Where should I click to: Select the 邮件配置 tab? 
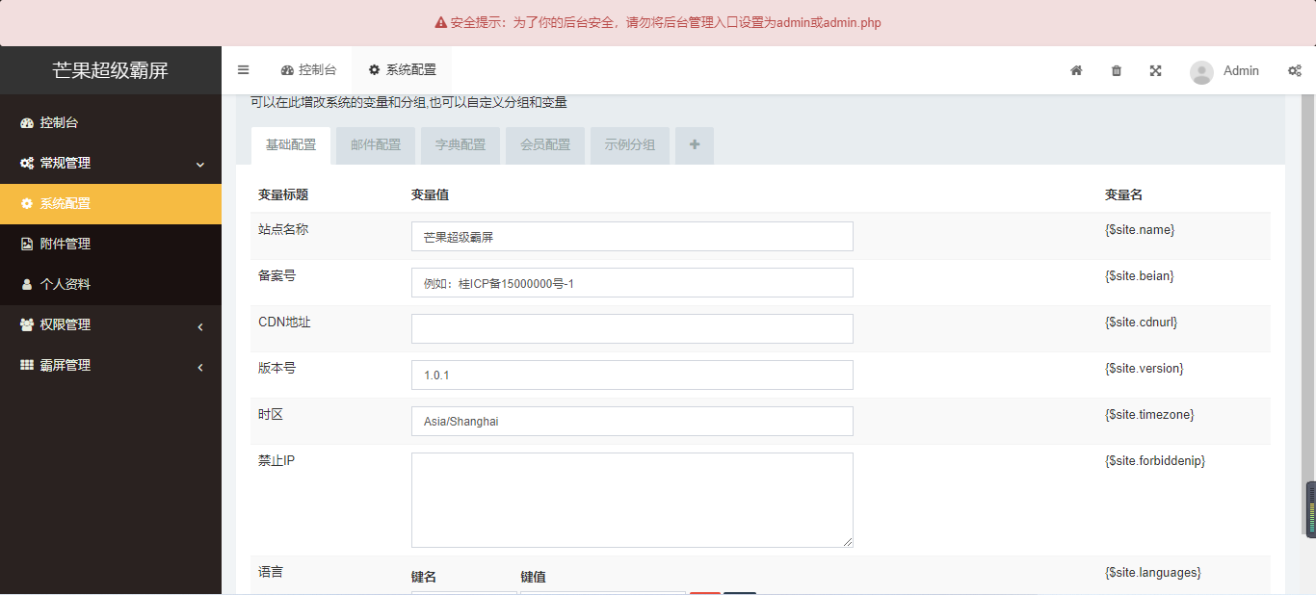click(x=376, y=145)
